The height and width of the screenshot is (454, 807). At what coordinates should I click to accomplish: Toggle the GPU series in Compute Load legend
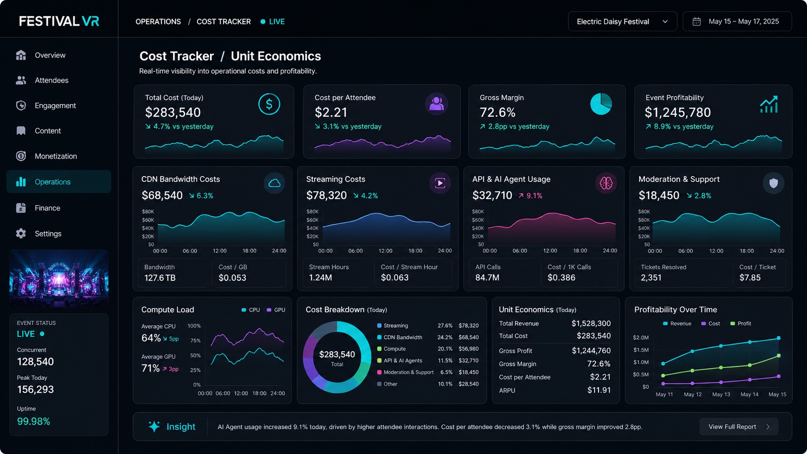click(x=276, y=310)
